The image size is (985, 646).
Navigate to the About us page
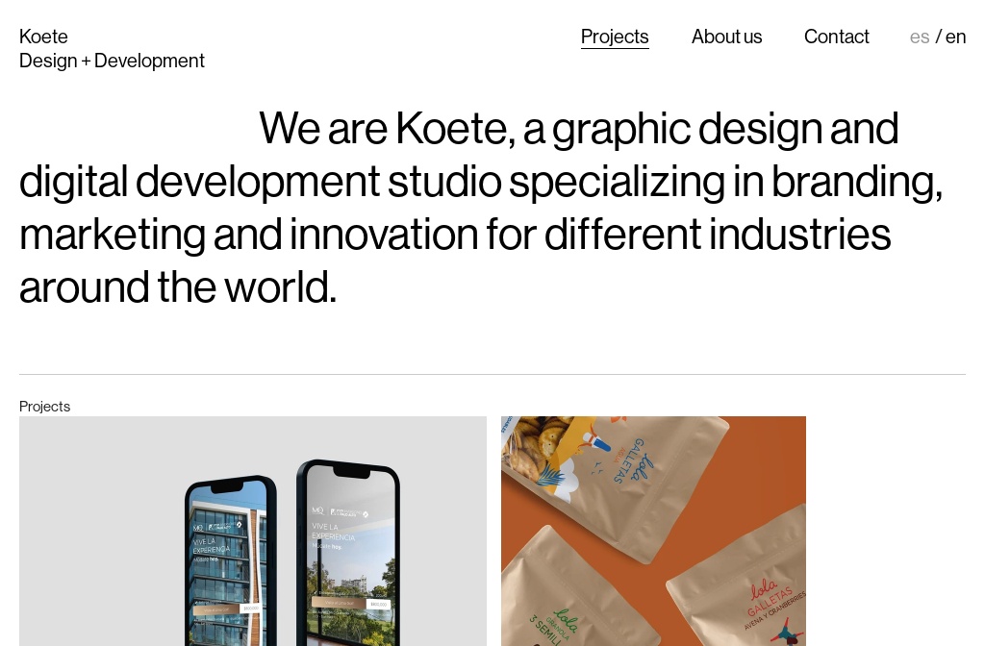[x=726, y=37]
